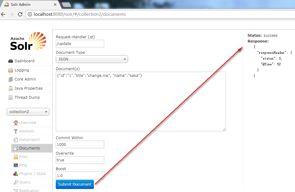
Task: Open the Plugins / Stats section
Action: tap(33, 174)
